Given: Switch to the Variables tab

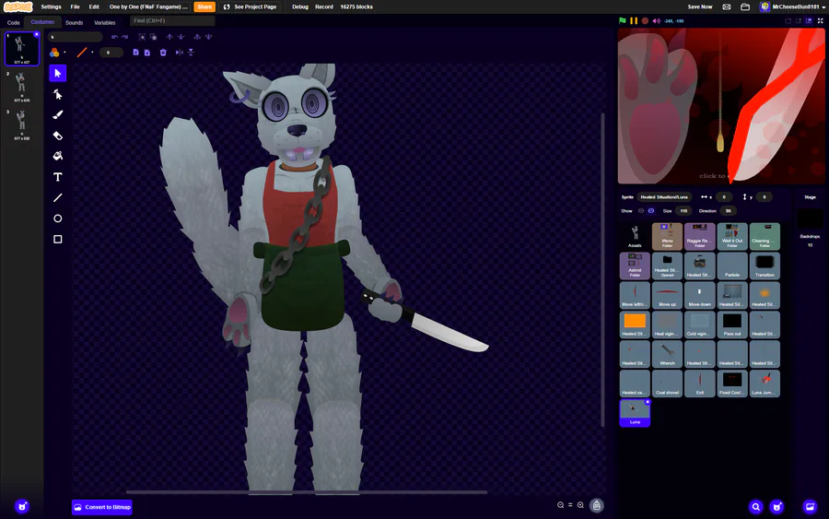Looking at the screenshot, I should tap(105, 23).
